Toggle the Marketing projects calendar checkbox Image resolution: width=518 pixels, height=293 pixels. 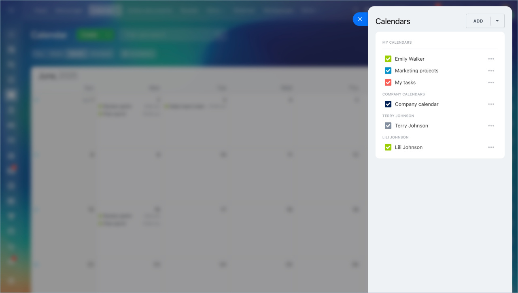click(388, 71)
